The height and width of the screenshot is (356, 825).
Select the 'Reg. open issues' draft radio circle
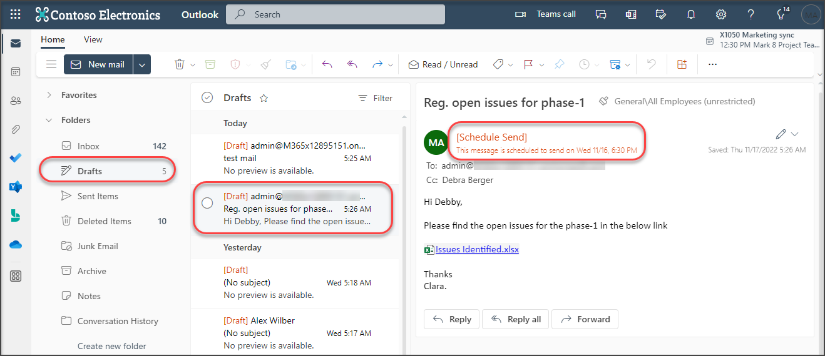207,203
